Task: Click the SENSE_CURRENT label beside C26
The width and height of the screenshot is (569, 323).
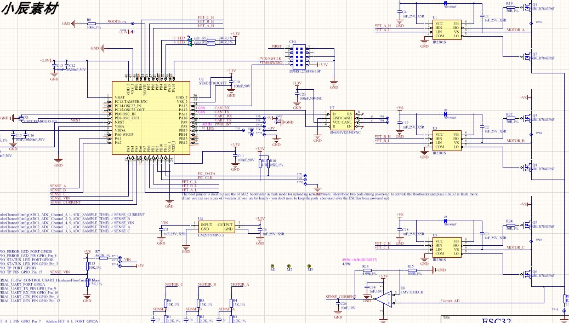Action: pos(341,297)
